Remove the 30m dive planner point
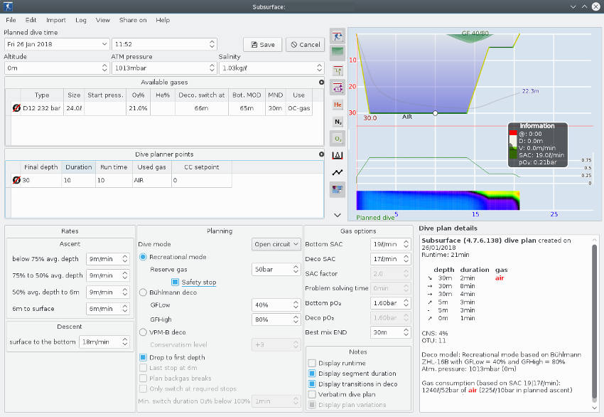Screen dimensions: 604x417 point(16,181)
